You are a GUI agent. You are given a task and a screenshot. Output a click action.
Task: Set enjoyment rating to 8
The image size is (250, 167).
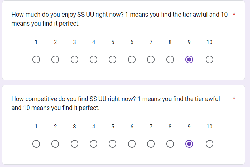[x=170, y=59]
